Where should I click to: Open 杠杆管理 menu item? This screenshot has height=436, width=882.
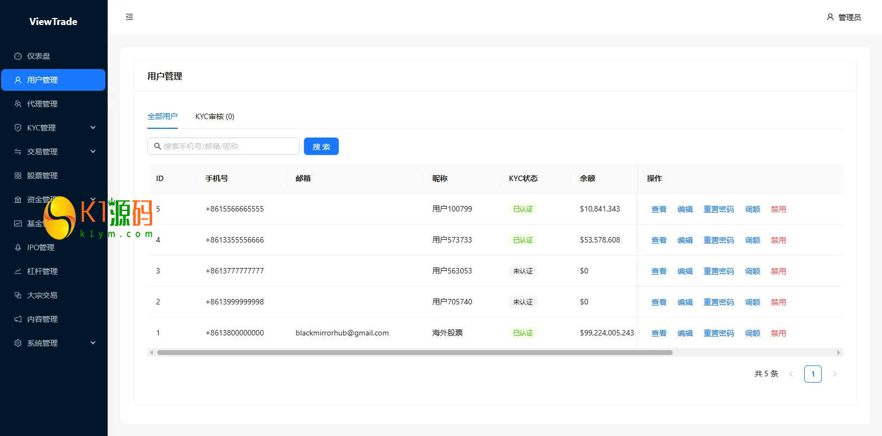point(53,271)
